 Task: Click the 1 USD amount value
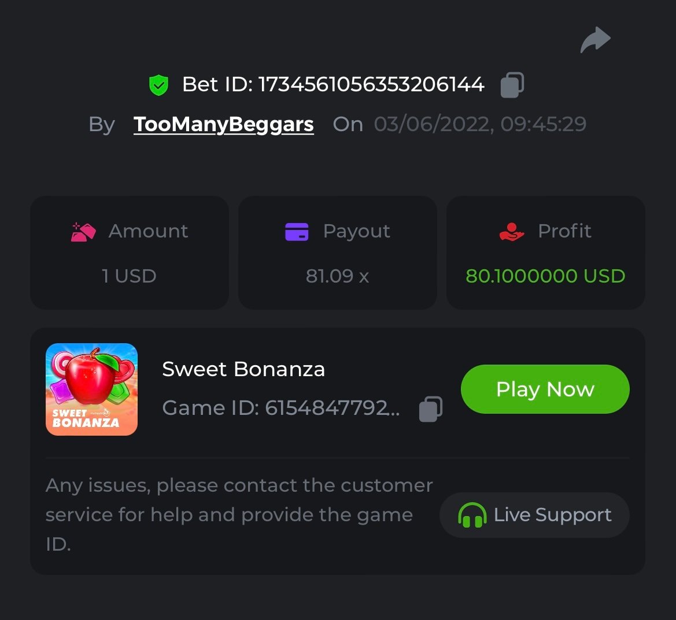point(129,276)
